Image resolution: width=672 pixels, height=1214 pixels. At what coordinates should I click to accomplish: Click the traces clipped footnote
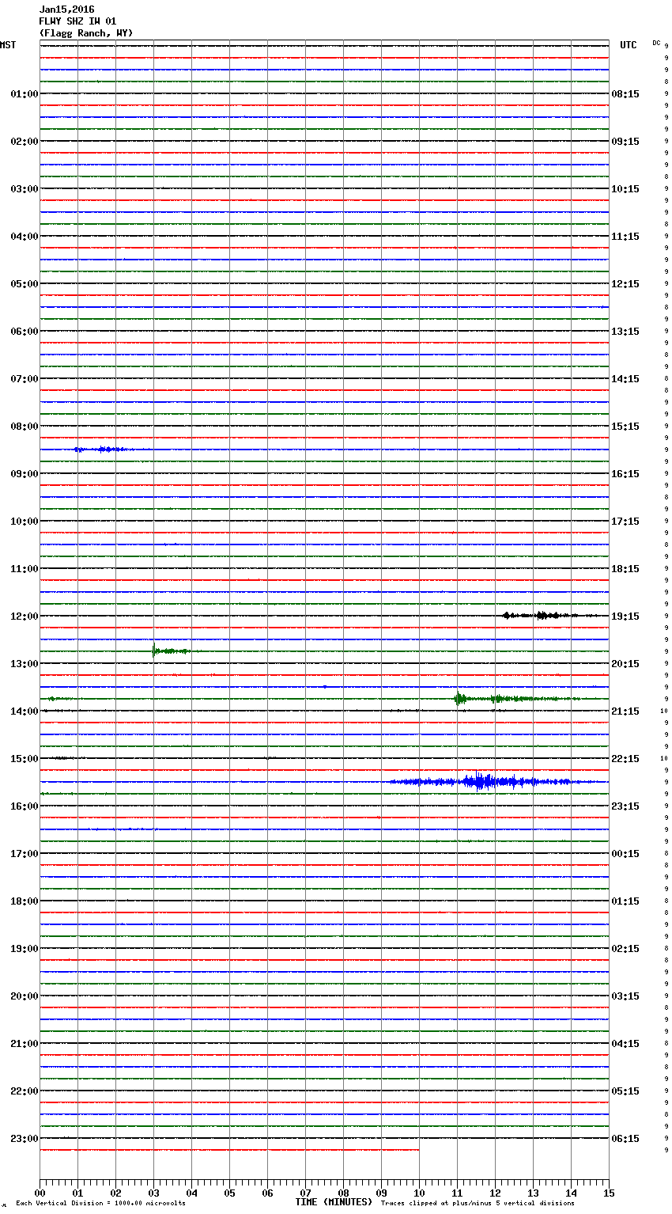(x=478, y=1204)
